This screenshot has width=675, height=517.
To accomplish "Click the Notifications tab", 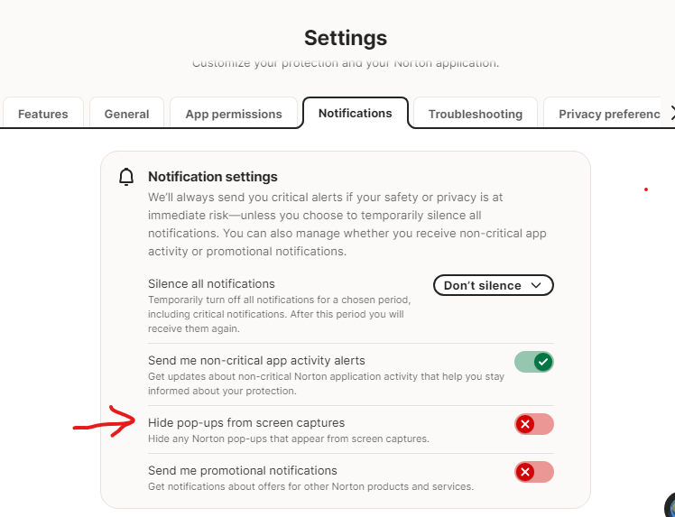I will (355, 113).
